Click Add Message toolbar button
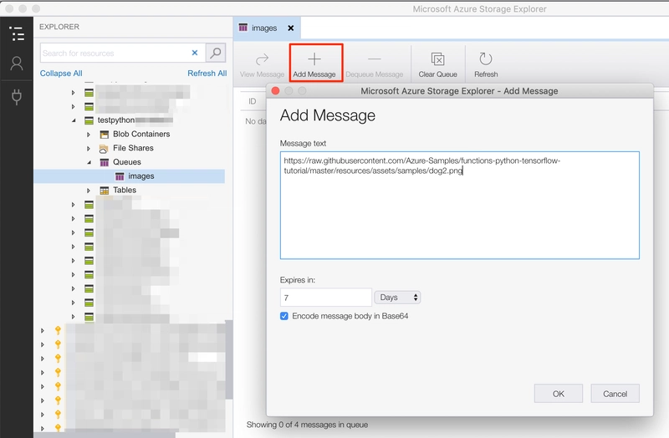Screen dimensions: 669x438 coord(314,64)
